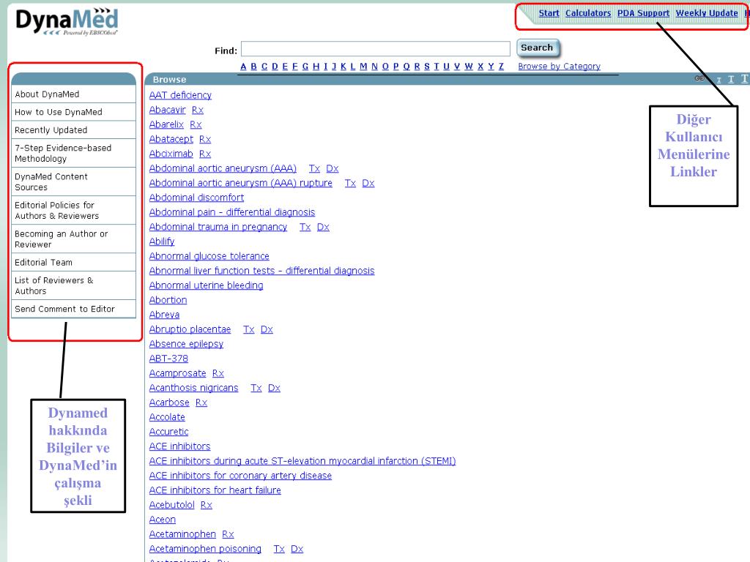Open Send Comment to Editor item
The image size is (750, 562).
tap(74, 309)
